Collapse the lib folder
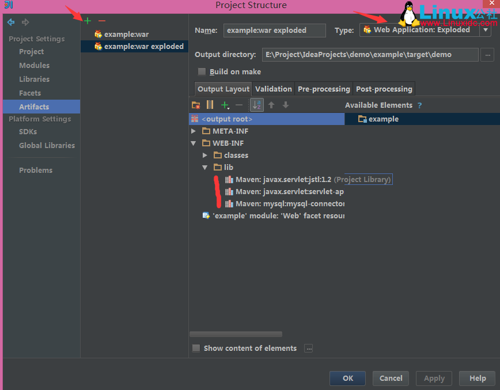This screenshot has width=500, height=390. pyautogui.click(x=205, y=167)
